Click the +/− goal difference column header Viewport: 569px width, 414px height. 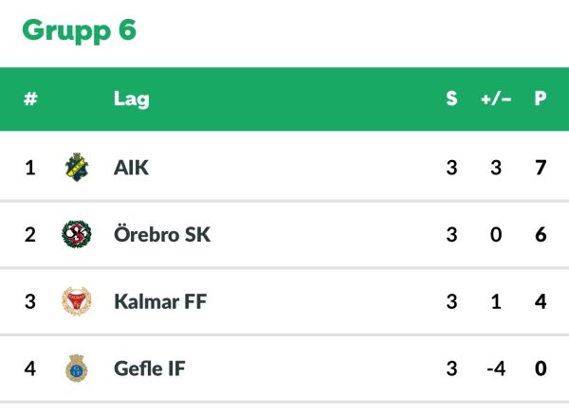point(496,99)
